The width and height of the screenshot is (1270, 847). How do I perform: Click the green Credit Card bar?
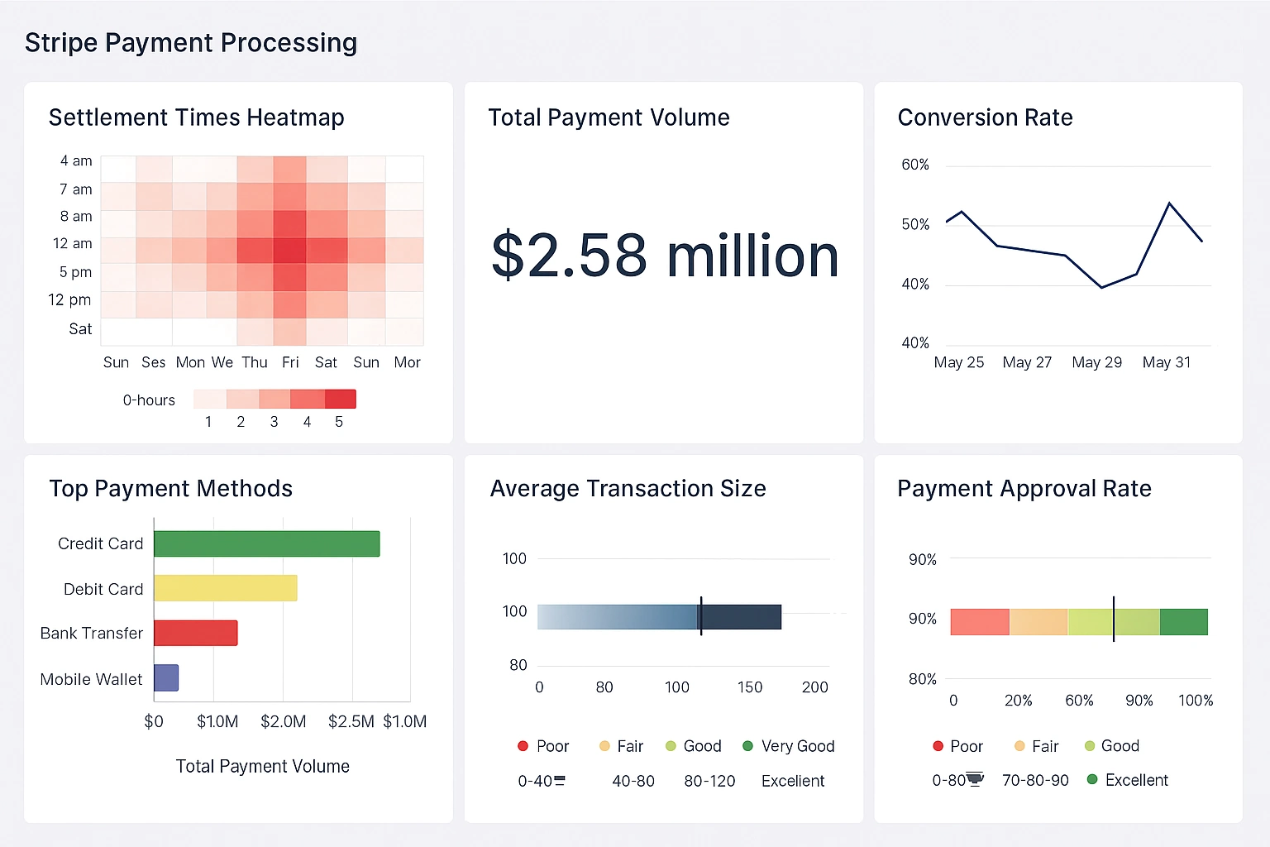pyautogui.click(x=266, y=543)
